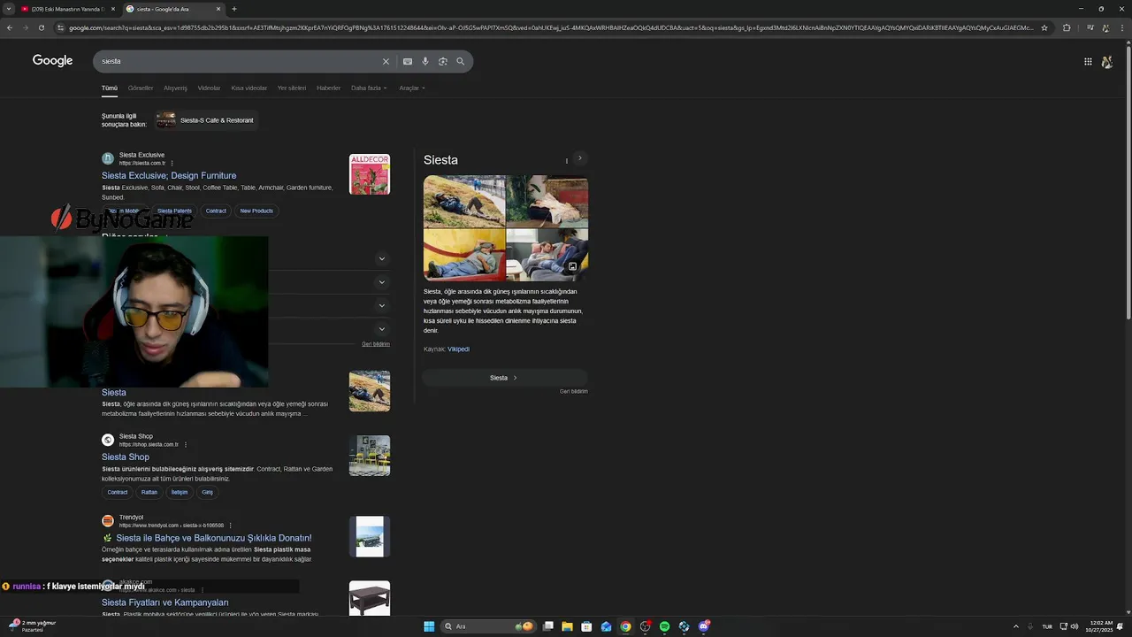
Task: Click the New Products sitelink chip
Action: click(x=256, y=211)
